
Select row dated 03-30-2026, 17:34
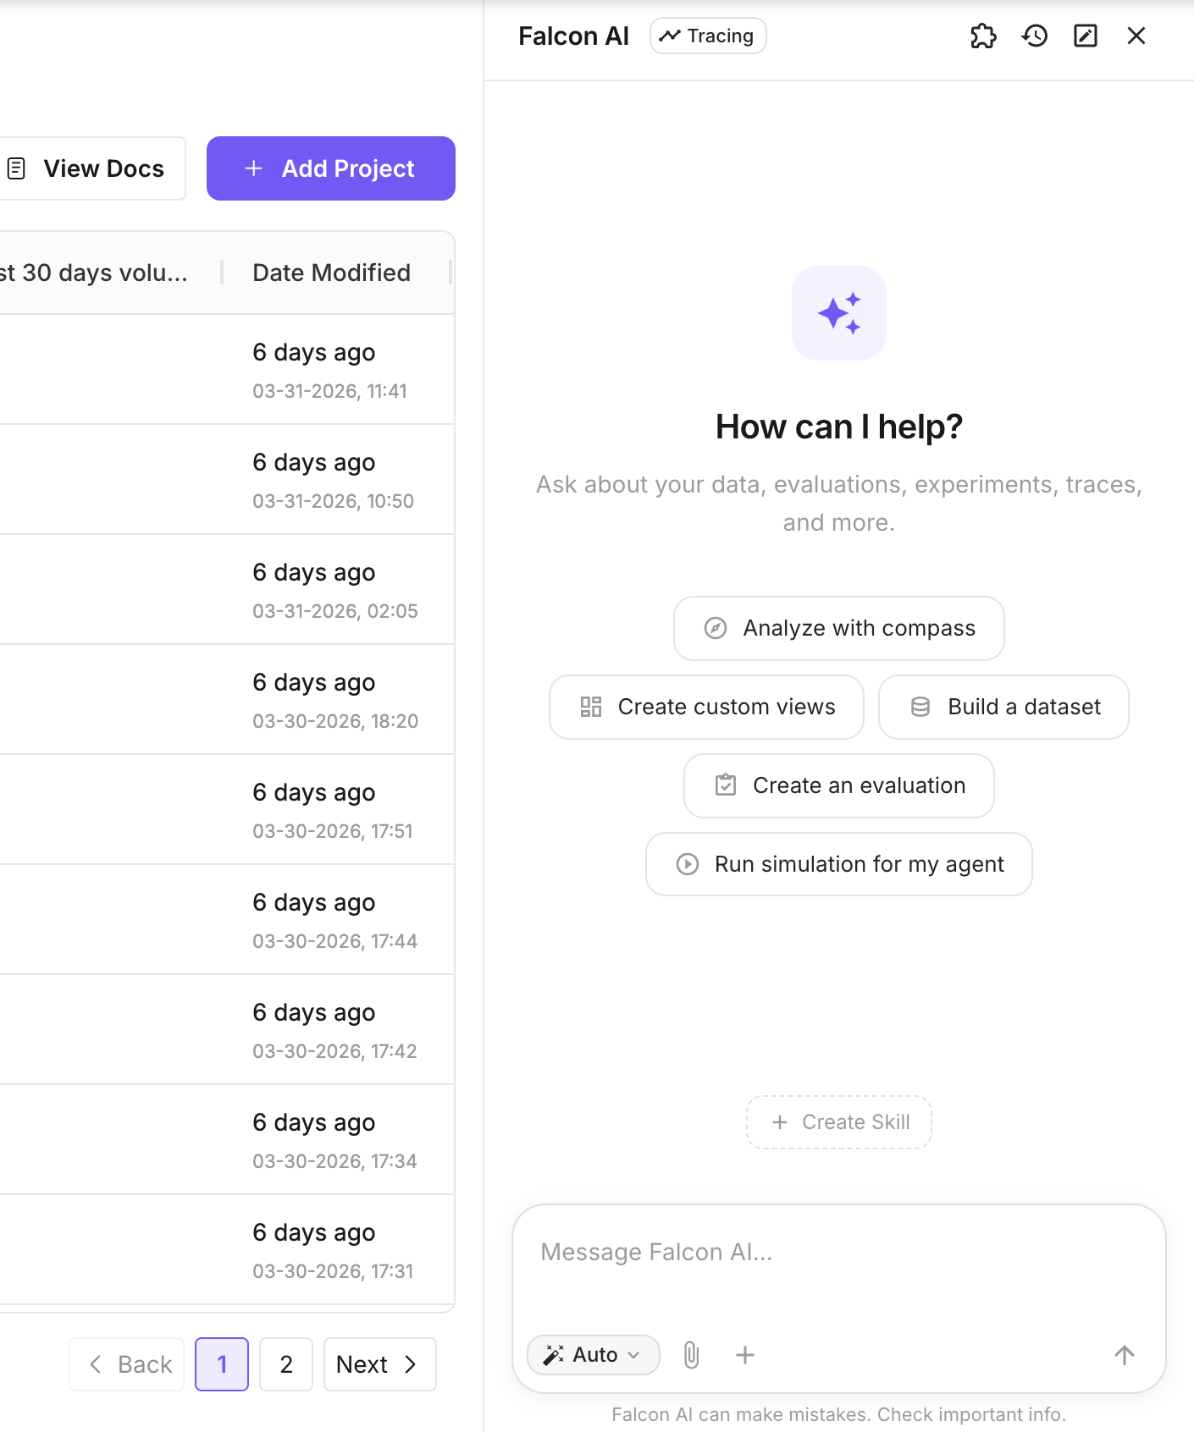(x=227, y=1140)
